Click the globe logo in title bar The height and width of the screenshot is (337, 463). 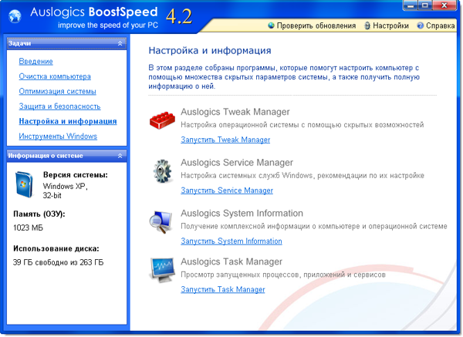[x=15, y=16]
